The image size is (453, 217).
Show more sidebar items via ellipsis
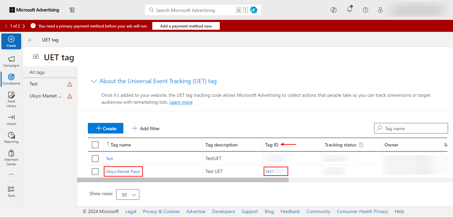11,174
